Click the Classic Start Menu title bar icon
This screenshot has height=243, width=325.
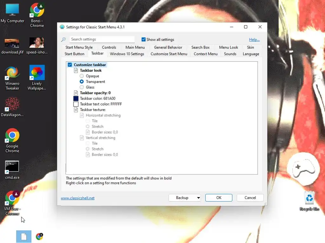[62, 27]
